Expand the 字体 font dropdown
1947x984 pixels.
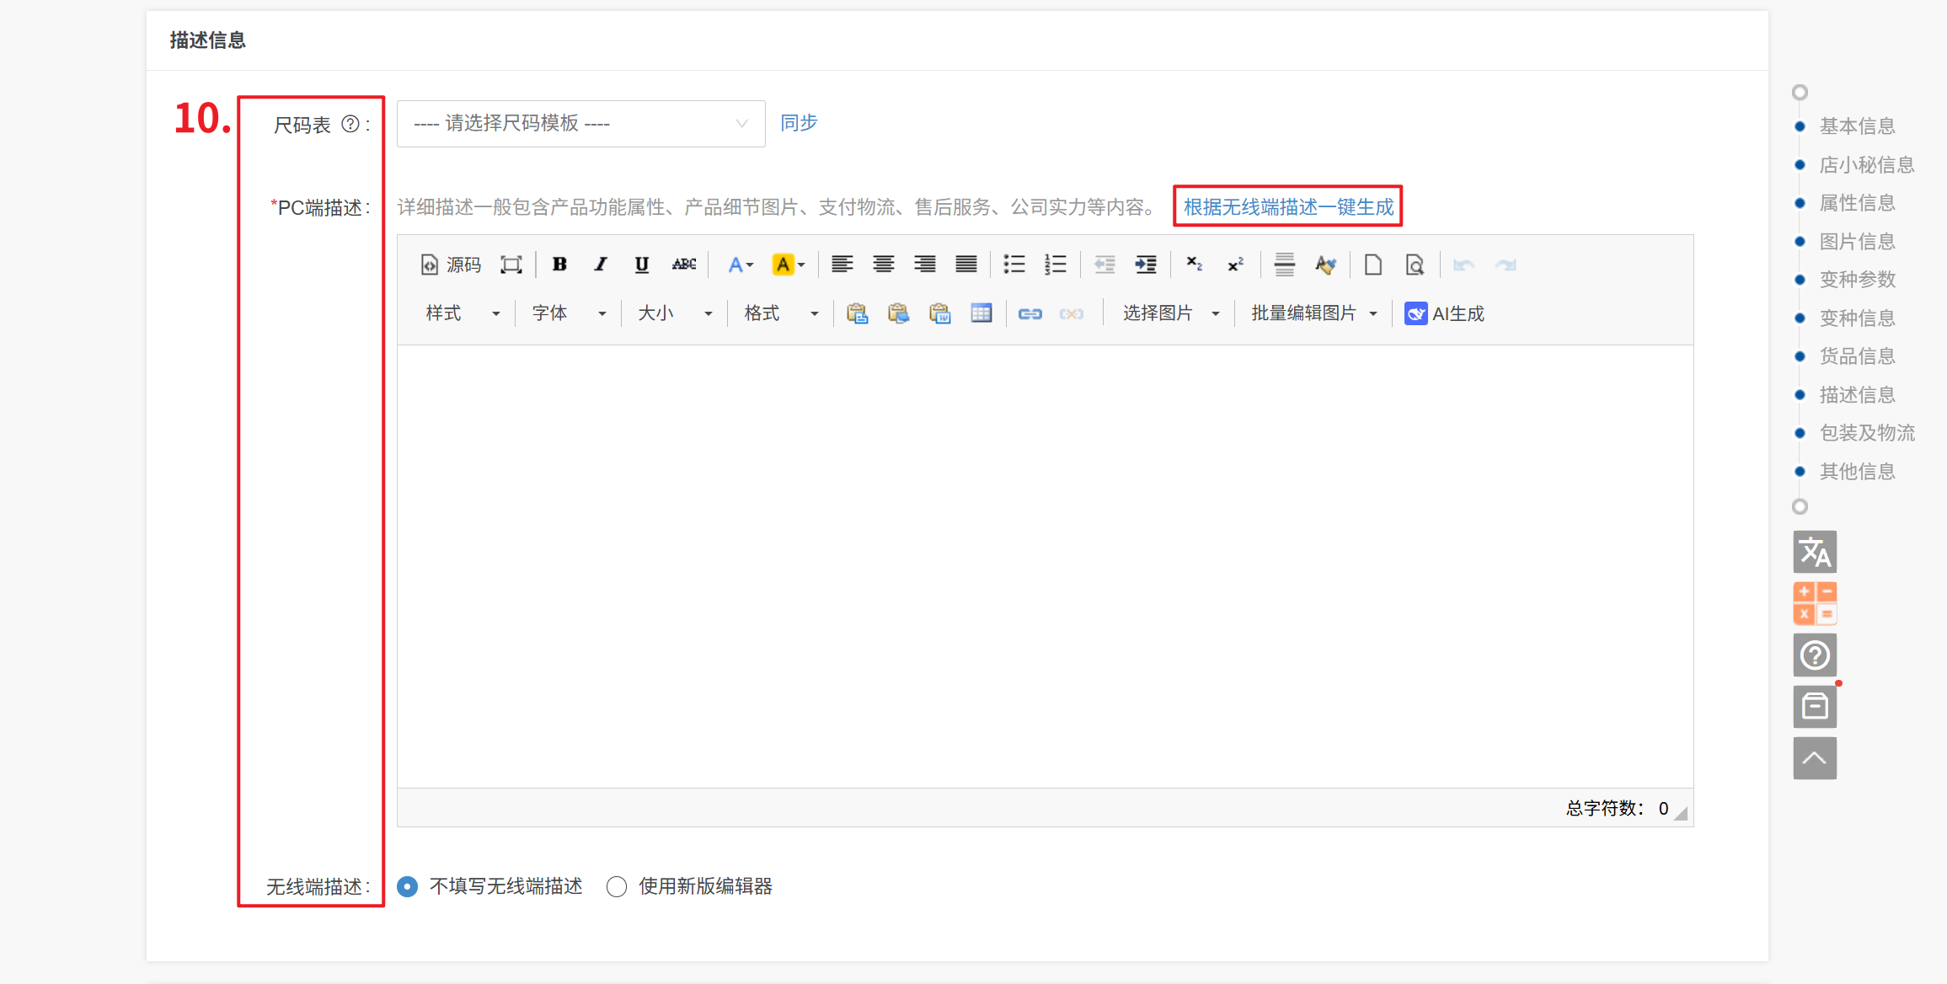[569, 313]
